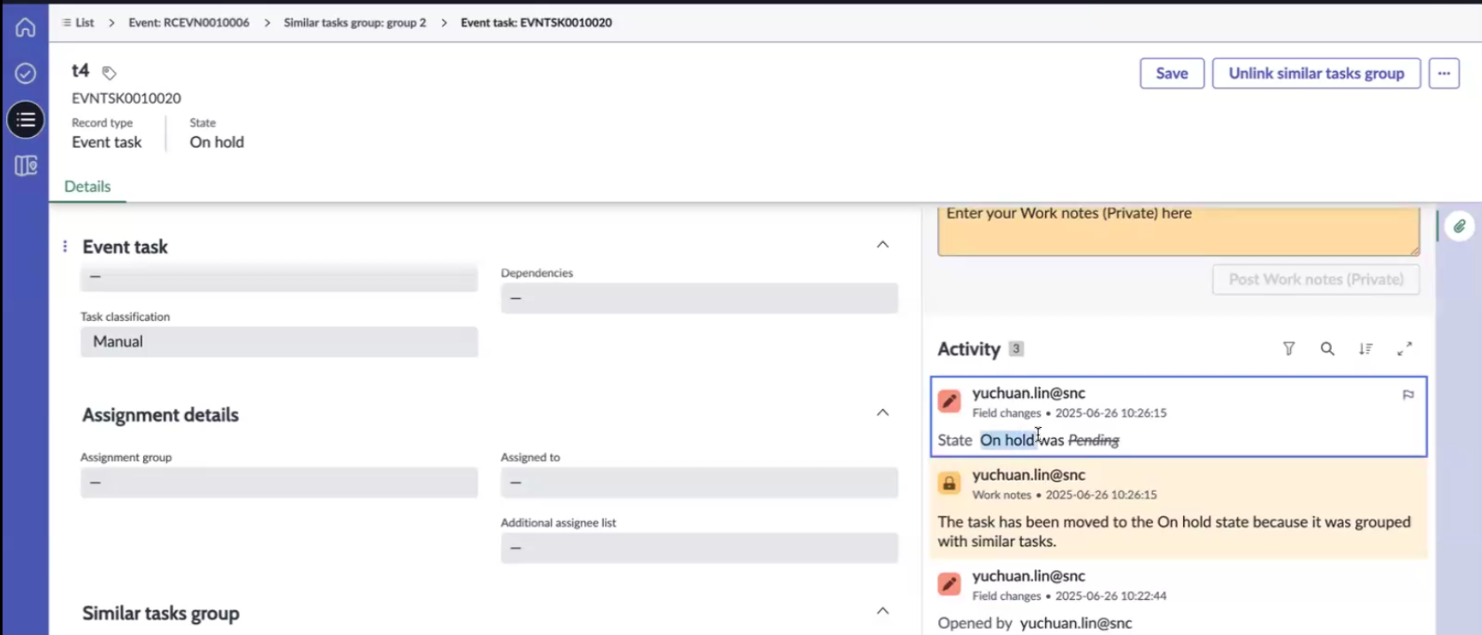Collapse the Similar tasks group section
This screenshot has height=635, width=1482.
[x=882, y=611]
